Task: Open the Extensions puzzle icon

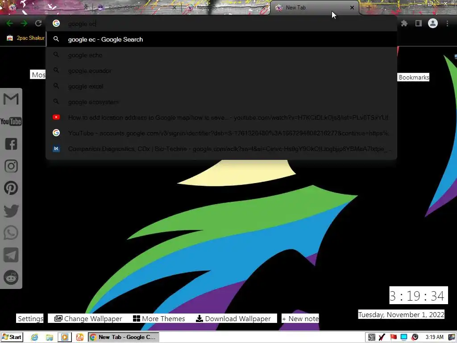Action: coord(404,23)
